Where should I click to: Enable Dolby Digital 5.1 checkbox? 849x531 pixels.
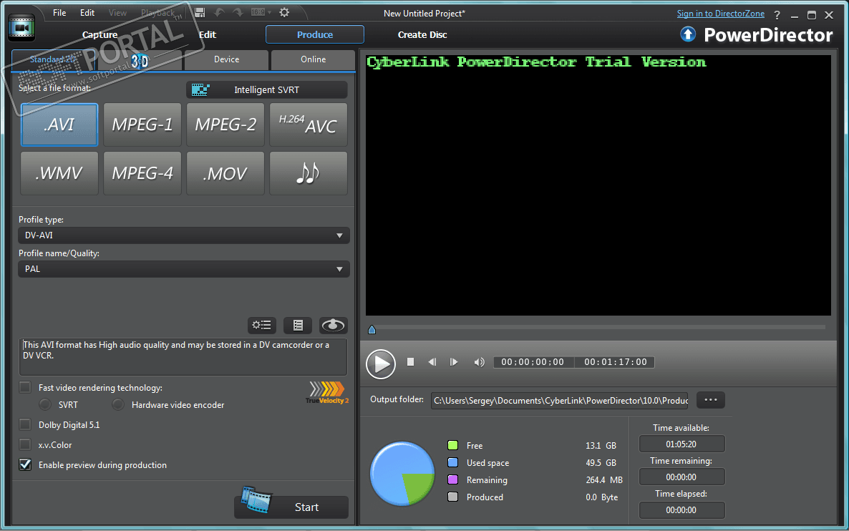25,424
